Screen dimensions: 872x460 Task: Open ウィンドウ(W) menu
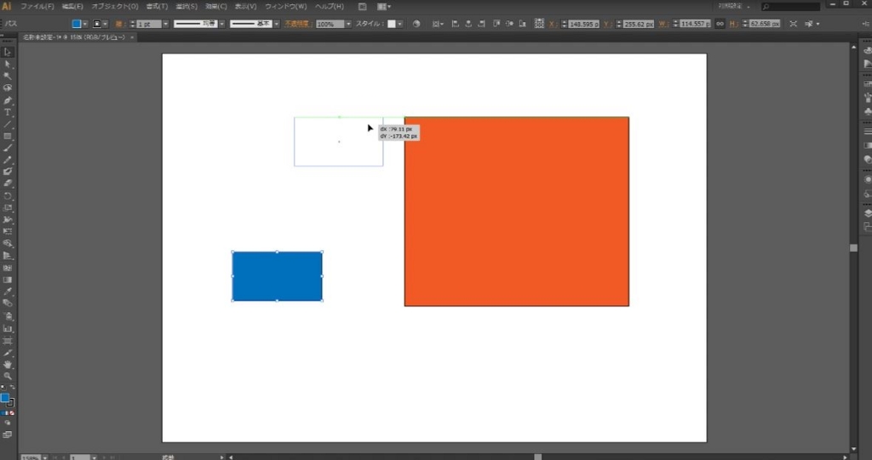285,7
